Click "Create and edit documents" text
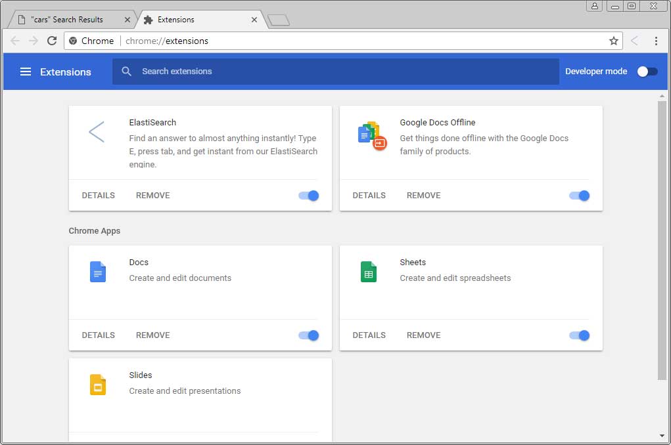The image size is (671, 445). point(180,278)
